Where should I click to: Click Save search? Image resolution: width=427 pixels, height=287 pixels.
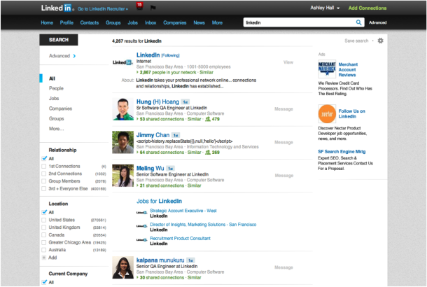pyautogui.click(x=356, y=41)
